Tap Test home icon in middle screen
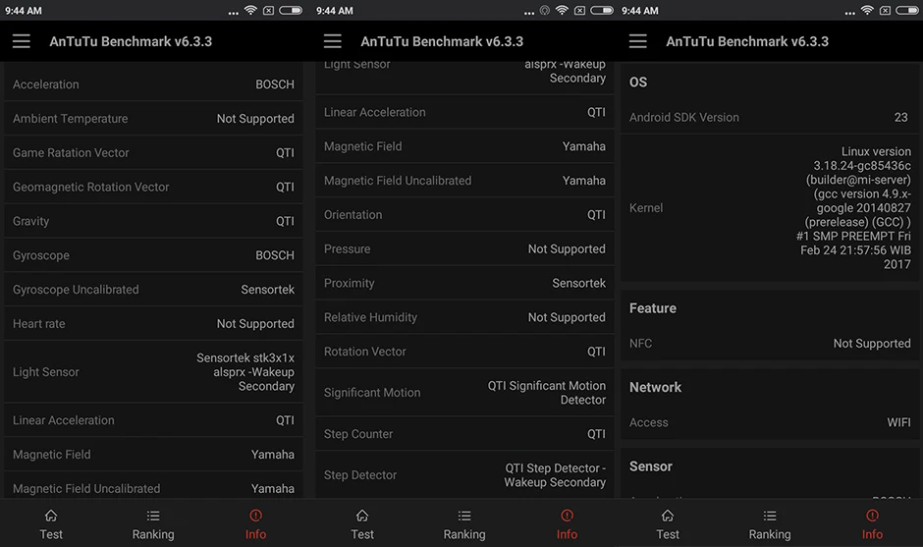The height and width of the screenshot is (547, 923). coord(362,516)
